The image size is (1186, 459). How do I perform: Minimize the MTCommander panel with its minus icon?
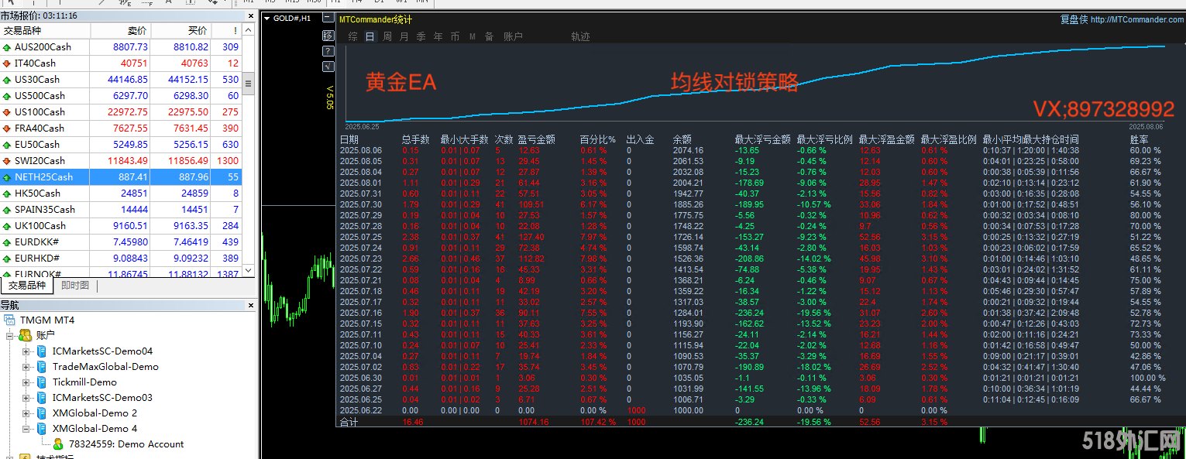coord(328,17)
